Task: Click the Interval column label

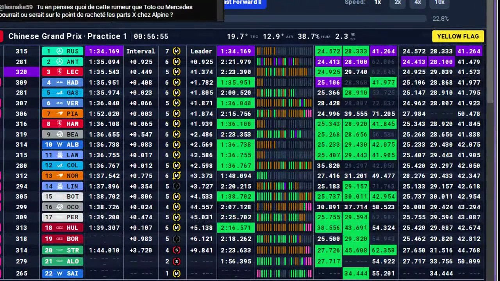Action: coord(141,51)
